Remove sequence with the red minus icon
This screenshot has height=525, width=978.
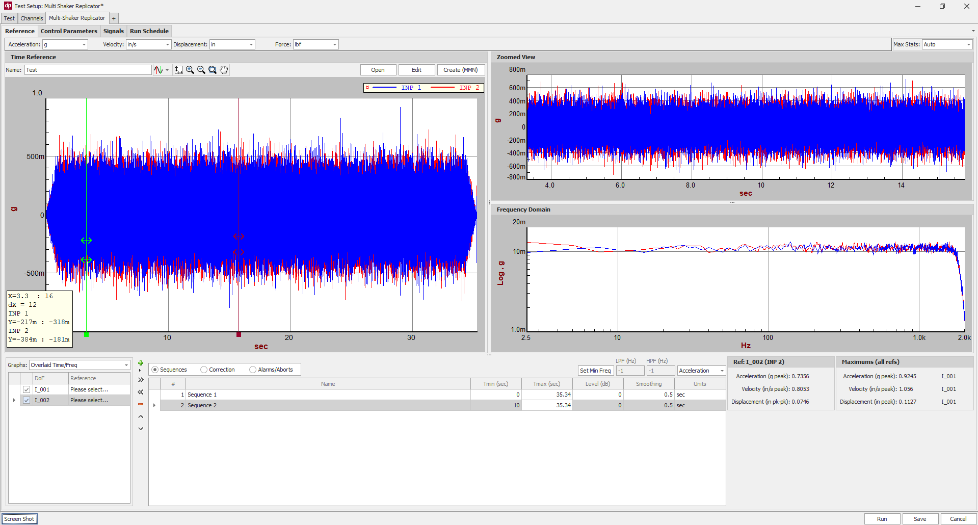[141, 404]
